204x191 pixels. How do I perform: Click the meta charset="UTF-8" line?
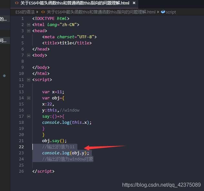(x=69, y=37)
